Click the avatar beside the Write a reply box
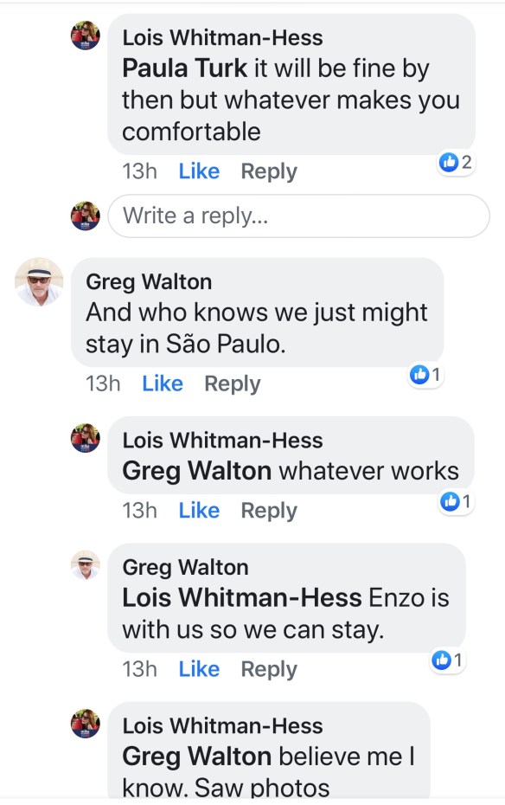This screenshot has width=505, height=805. pyautogui.click(x=85, y=216)
